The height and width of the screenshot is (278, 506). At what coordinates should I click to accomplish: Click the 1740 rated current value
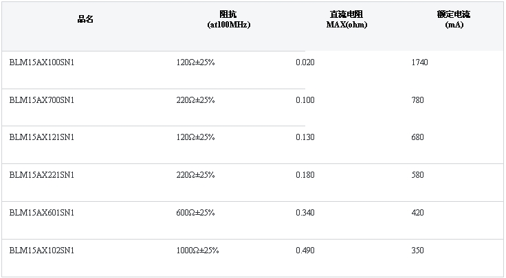click(x=419, y=62)
